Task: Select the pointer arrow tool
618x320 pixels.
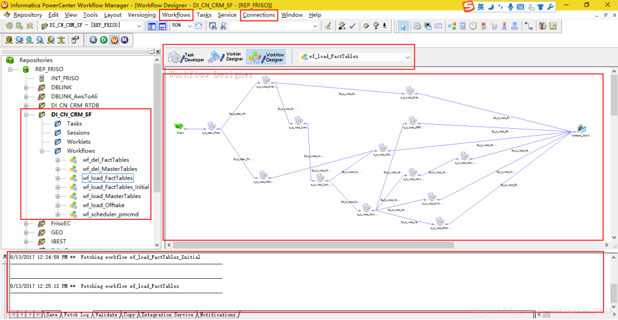Action: [x=403, y=26]
